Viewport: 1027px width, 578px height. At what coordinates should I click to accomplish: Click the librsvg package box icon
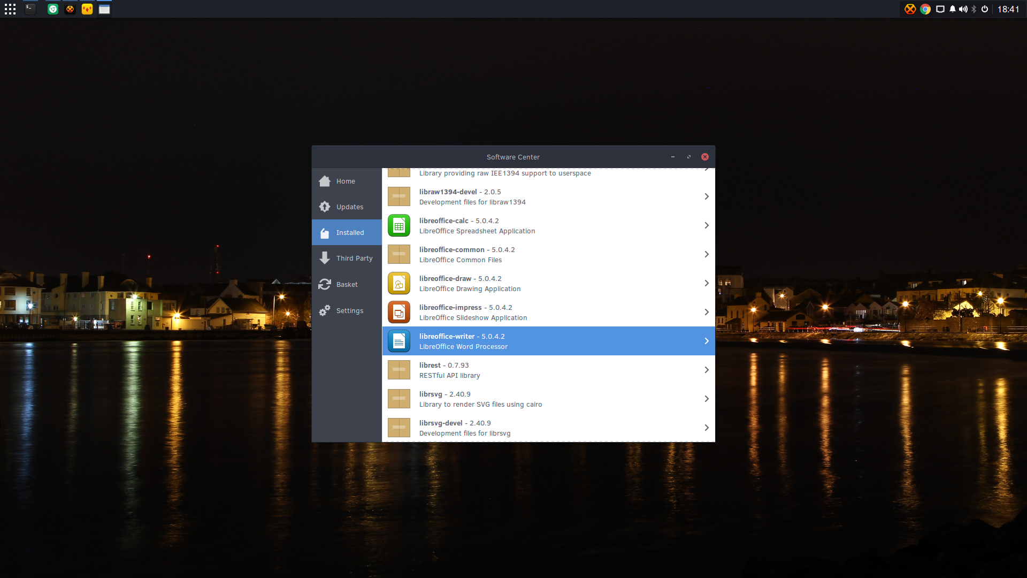[x=399, y=399]
